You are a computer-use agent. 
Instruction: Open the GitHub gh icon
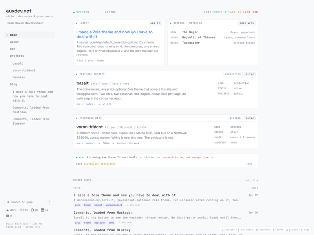coord(32,210)
